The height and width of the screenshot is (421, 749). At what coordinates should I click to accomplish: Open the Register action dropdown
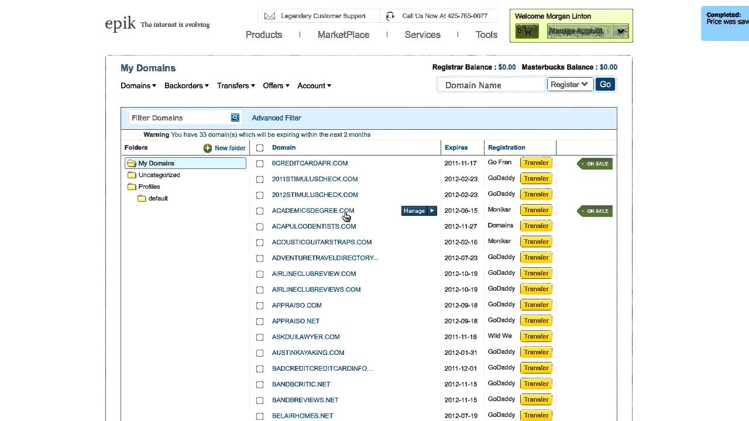[570, 84]
